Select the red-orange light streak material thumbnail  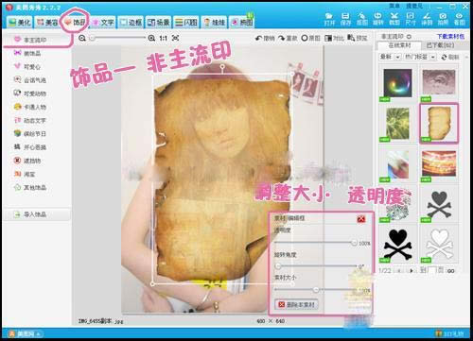click(439, 163)
